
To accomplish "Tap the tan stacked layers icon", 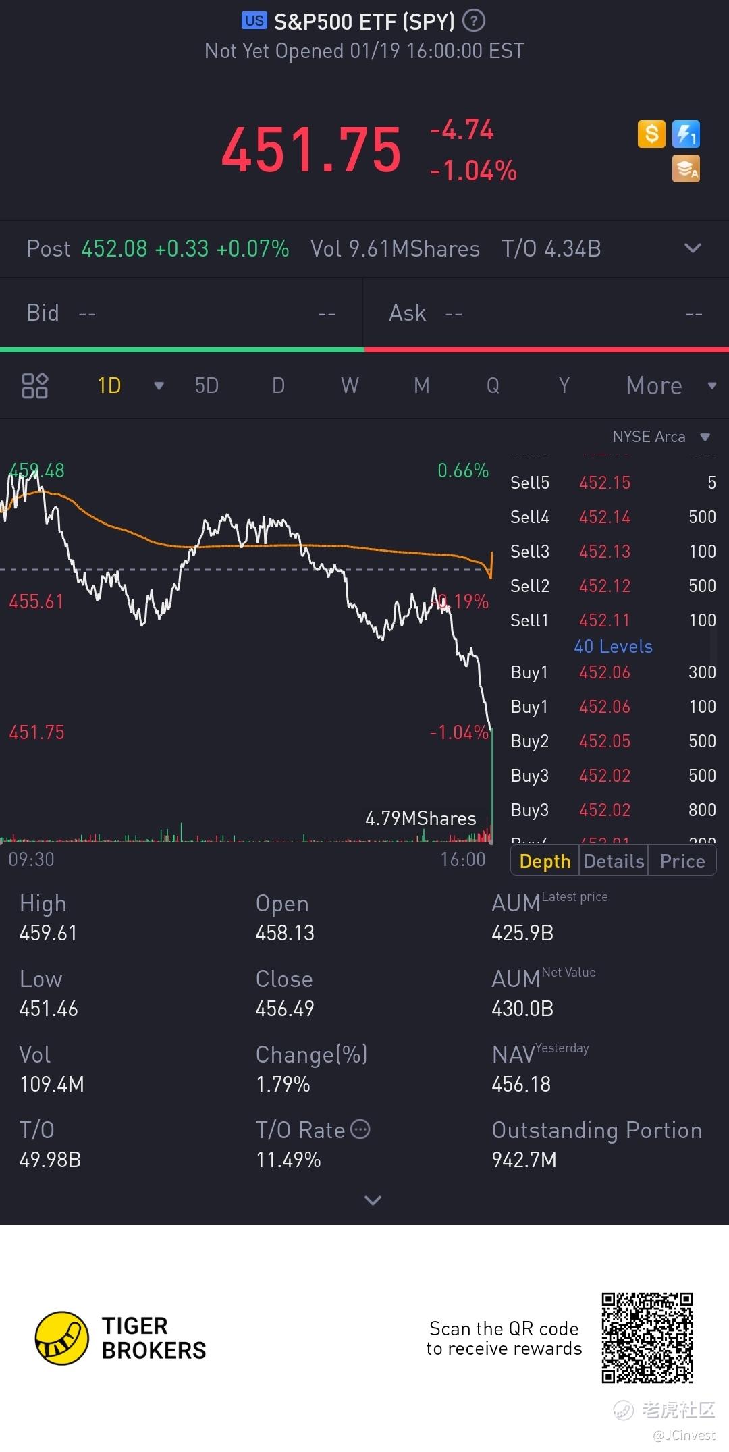I will pyautogui.click(x=686, y=169).
